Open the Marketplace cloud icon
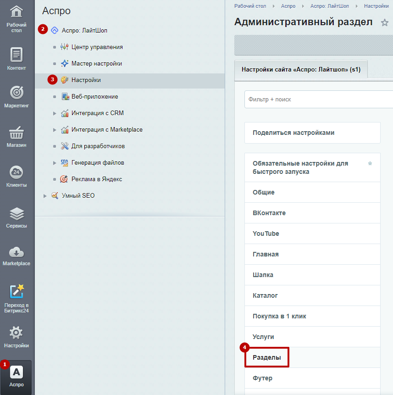 (x=17, y=252)
